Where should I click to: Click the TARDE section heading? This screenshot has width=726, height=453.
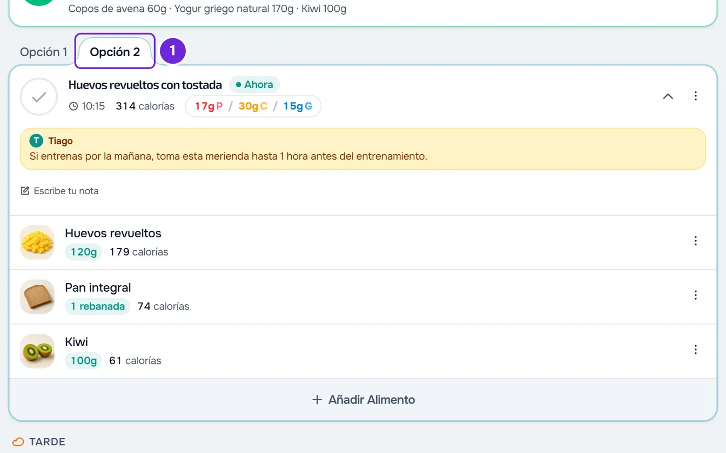pyautogui.click(x=47, y=442)
